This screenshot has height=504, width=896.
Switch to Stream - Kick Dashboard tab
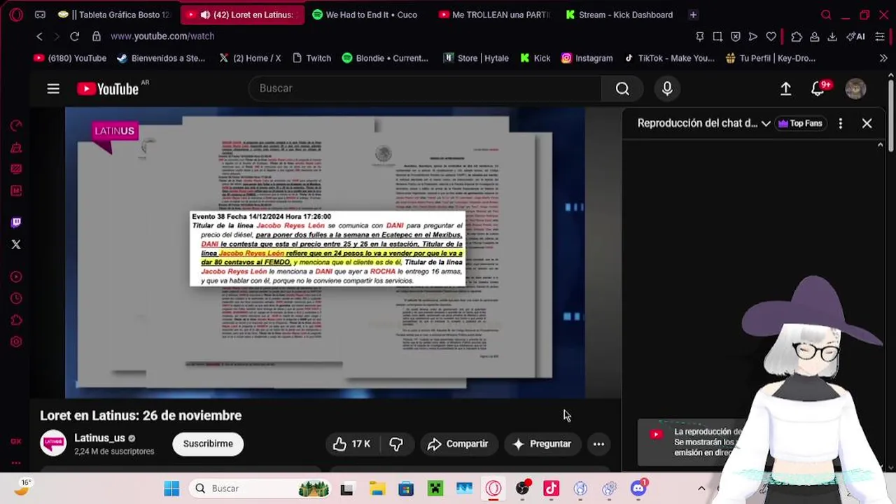point(619,15)
